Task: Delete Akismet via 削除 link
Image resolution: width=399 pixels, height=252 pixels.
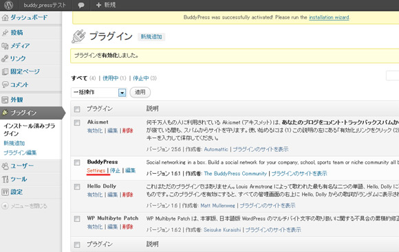Action: click(128, 130)
